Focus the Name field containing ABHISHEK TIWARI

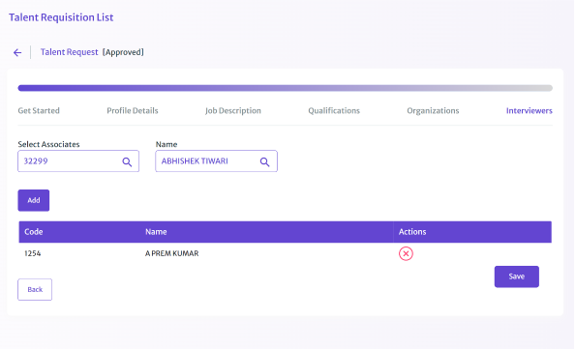216,161
